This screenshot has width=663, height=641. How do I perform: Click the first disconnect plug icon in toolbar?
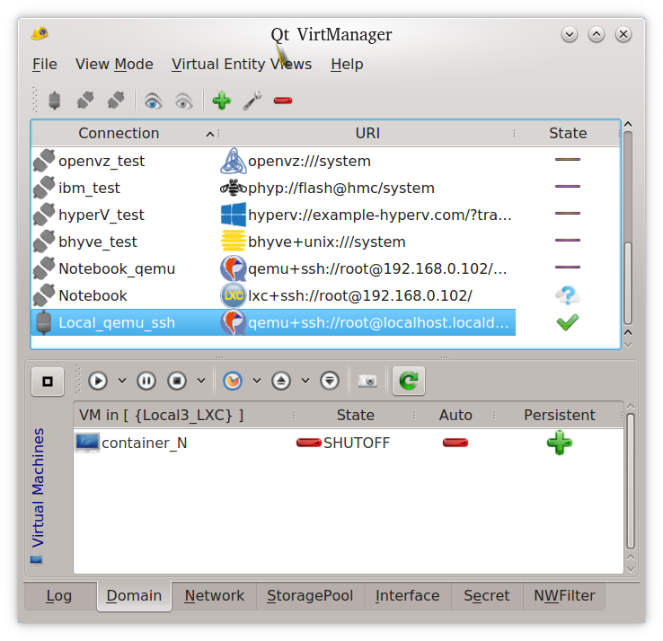85,101
